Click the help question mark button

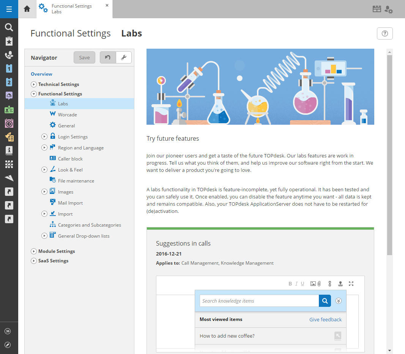click(385, 33)
